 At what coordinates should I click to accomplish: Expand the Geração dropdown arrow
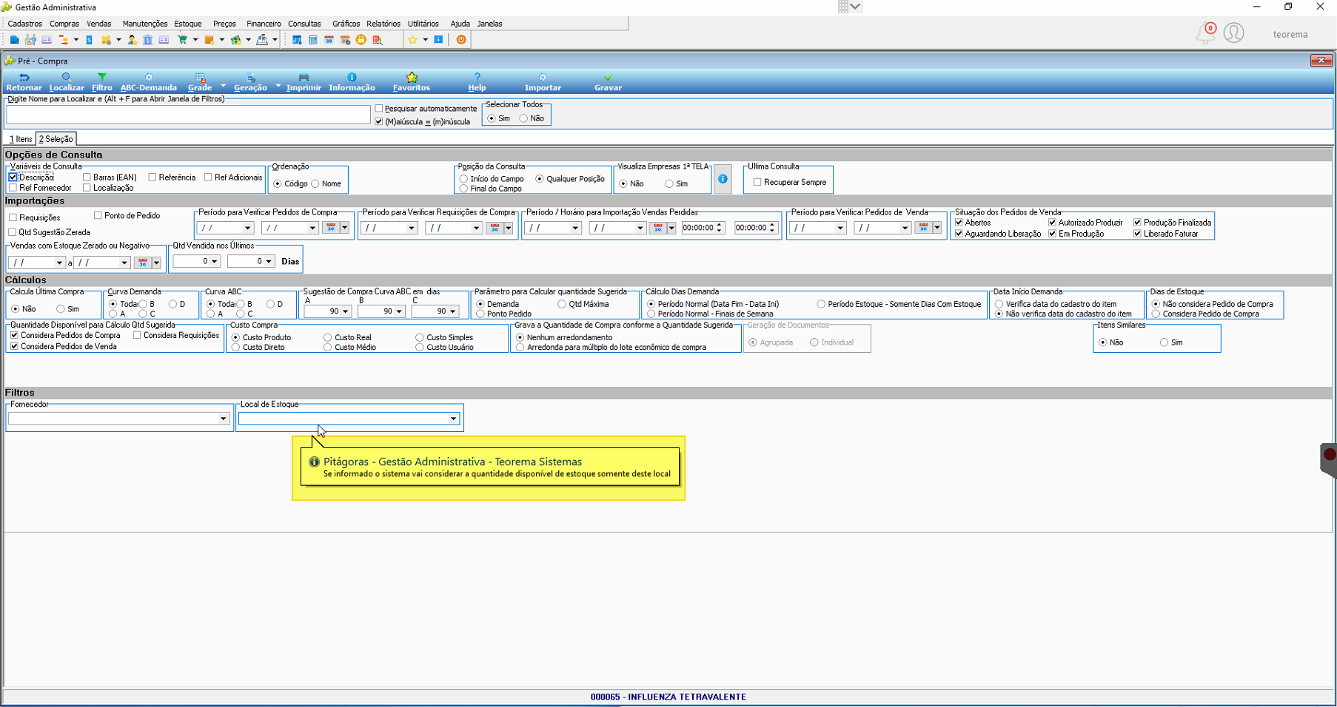(x=278, y=86)
